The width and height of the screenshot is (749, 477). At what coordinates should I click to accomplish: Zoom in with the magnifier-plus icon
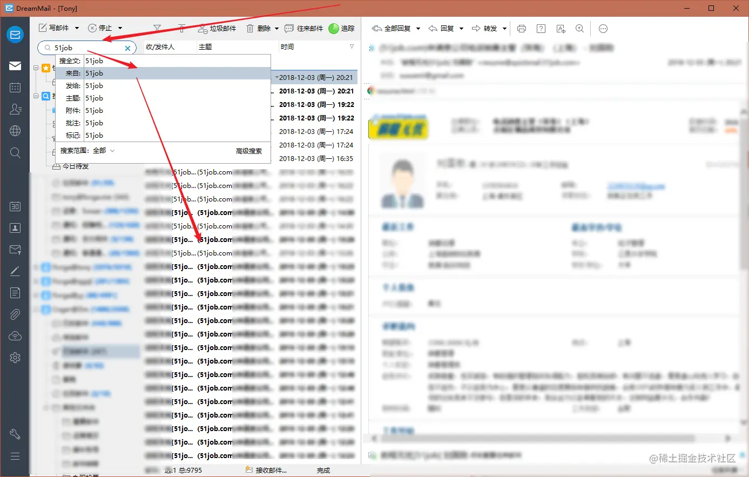tap(580, 29)
